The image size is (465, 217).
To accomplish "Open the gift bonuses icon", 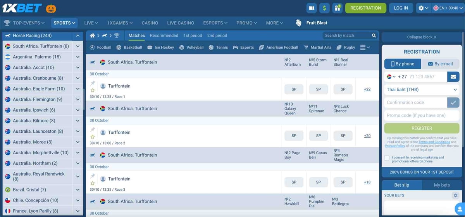I will click(337, 8).
